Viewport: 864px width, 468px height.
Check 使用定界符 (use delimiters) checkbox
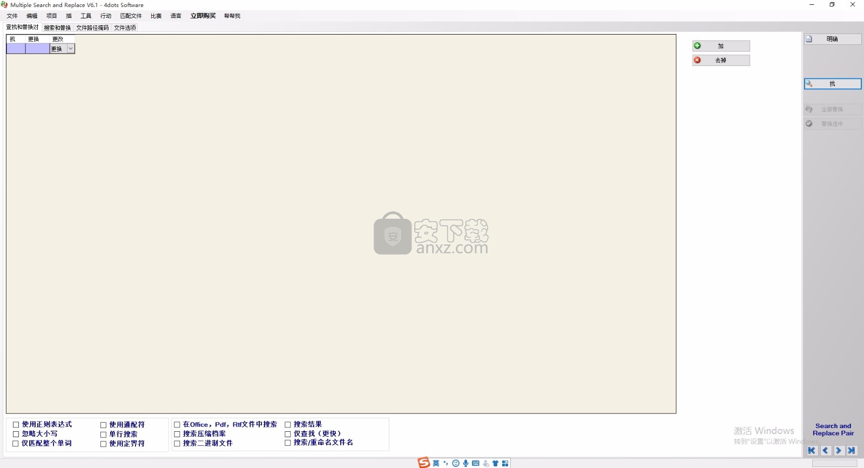click(x=103, y=444)
